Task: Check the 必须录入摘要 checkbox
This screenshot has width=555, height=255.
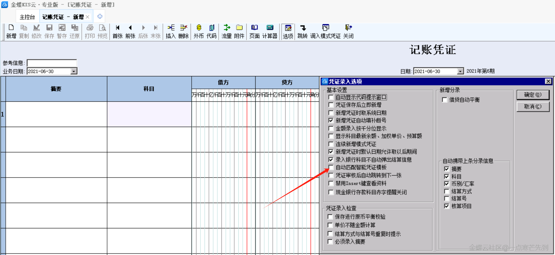Action: click(331, 242)
